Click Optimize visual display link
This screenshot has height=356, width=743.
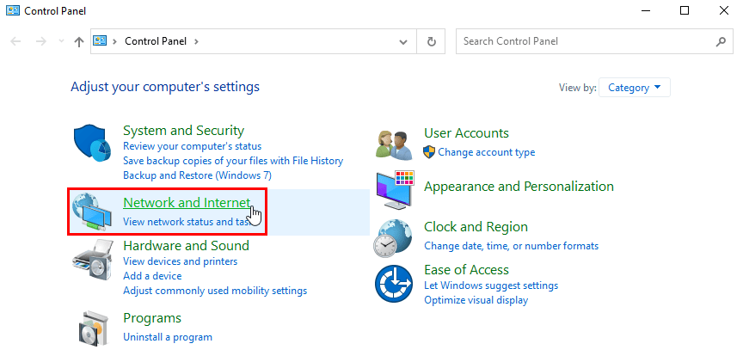click(x=476, y=300)
